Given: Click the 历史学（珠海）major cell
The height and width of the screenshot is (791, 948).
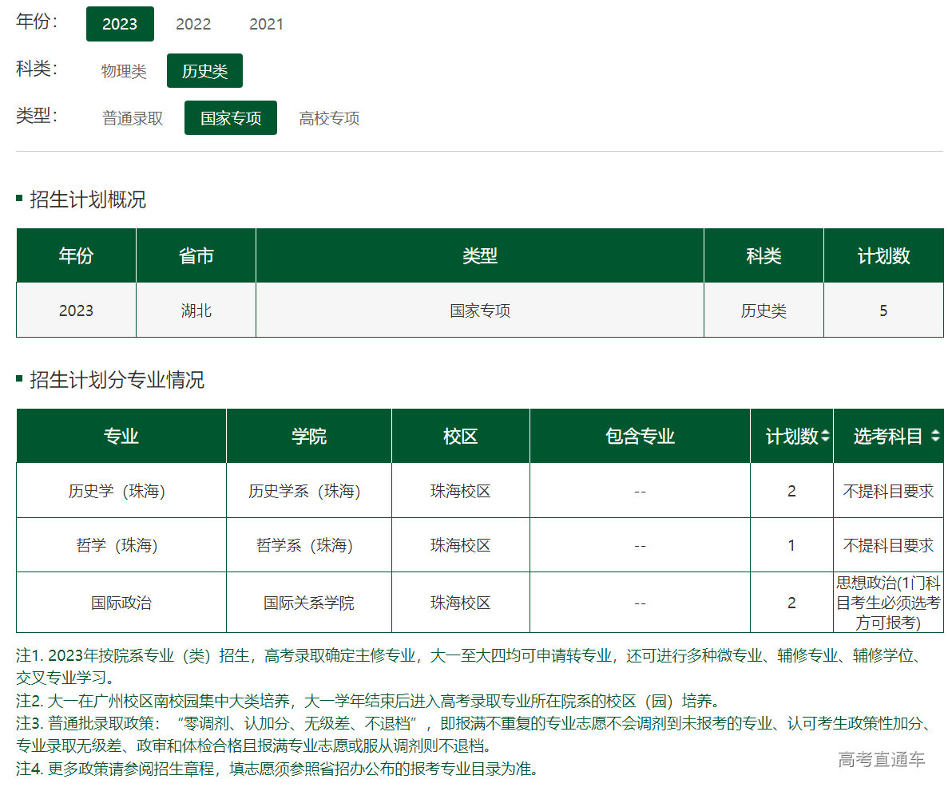Looking at the screenshot, I should point(121,491).
